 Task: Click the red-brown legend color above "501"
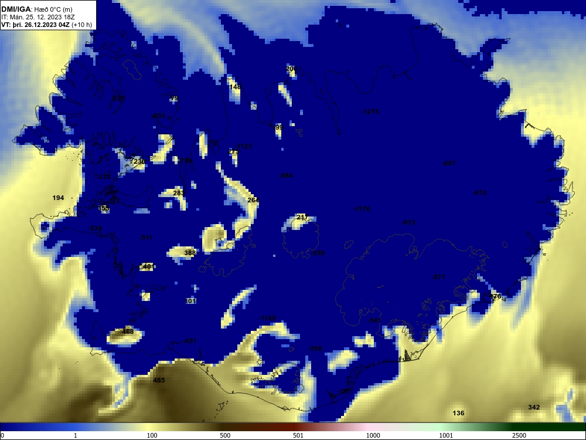295,427
